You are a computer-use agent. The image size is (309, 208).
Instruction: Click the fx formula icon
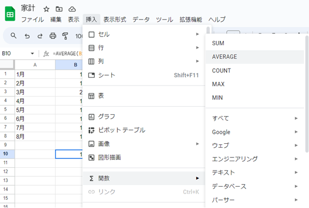[x=46, y=53]
